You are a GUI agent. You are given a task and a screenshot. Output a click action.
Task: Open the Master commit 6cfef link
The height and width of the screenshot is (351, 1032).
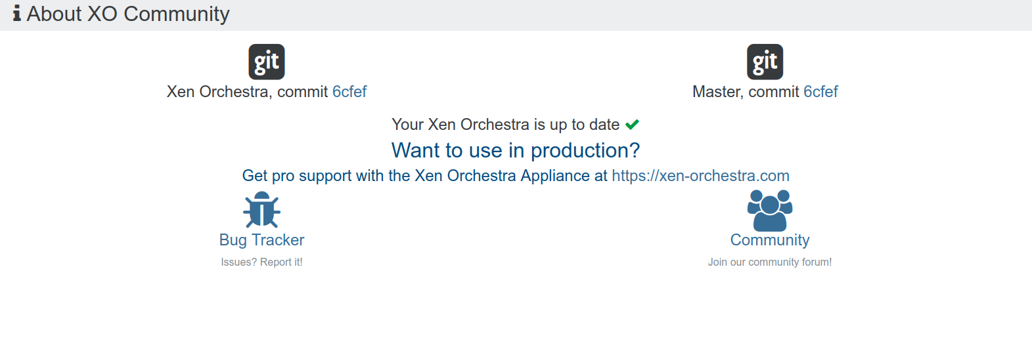820,92
